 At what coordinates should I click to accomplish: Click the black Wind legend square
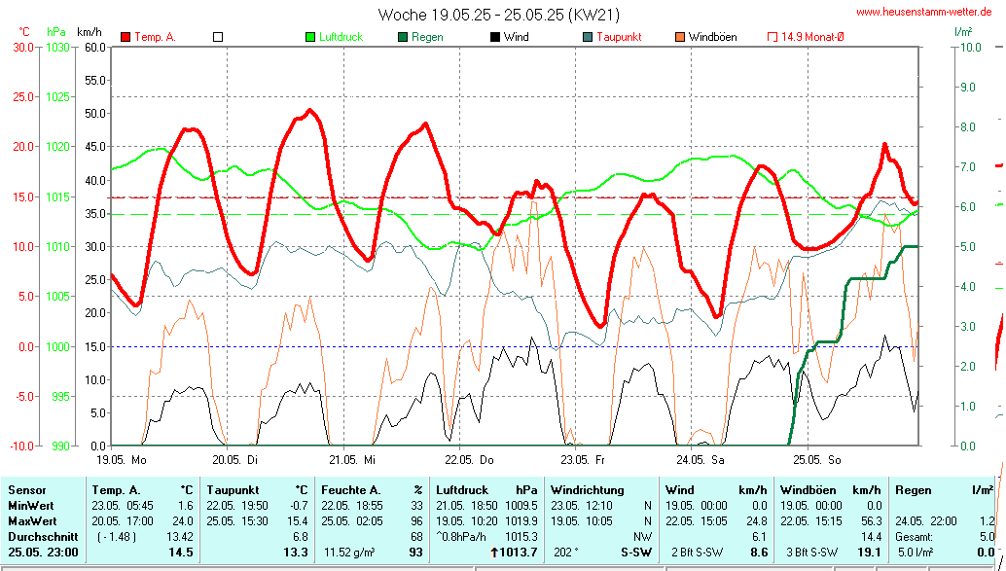[495, 37]
